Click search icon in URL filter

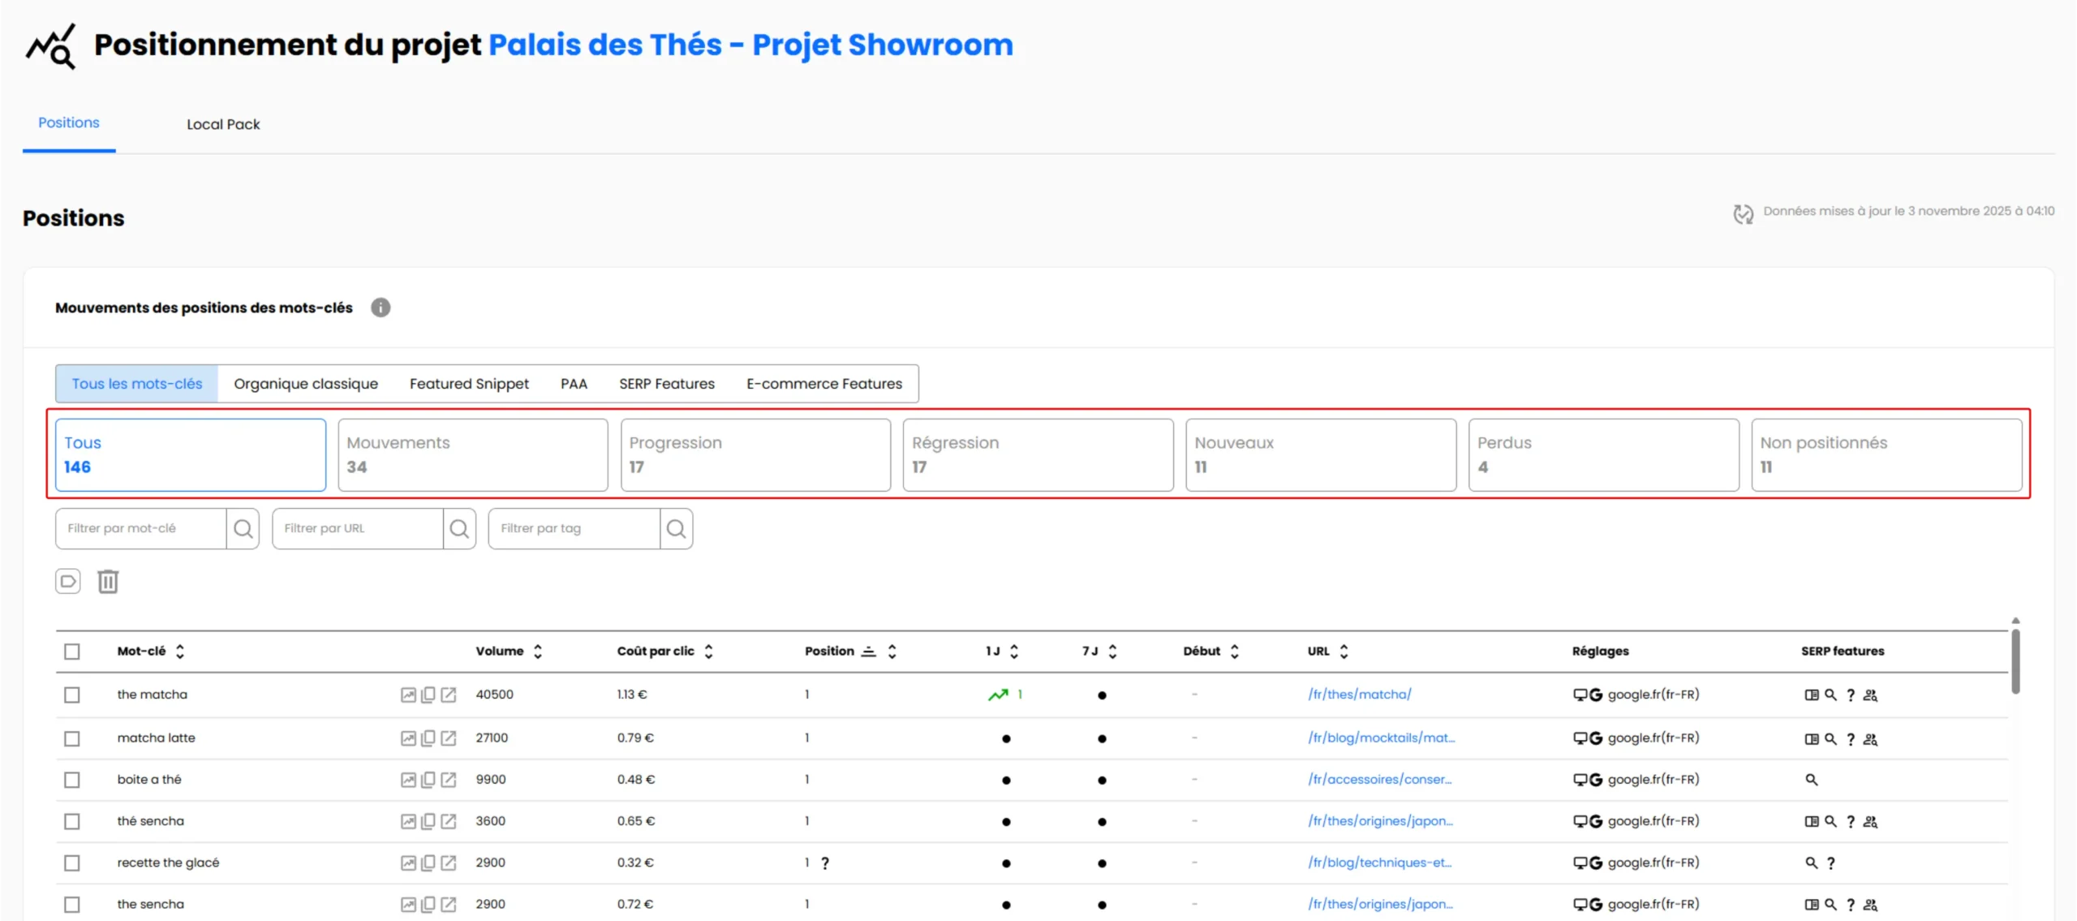459,529
